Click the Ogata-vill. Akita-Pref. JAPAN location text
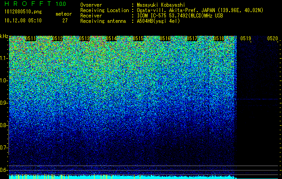Image resolution: width=282 pixels, height=179 pixels. (x=200, y=10)
